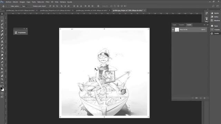Select the Crop tool
The width and height of the screenshot is (221, 124).
point(2,28)
